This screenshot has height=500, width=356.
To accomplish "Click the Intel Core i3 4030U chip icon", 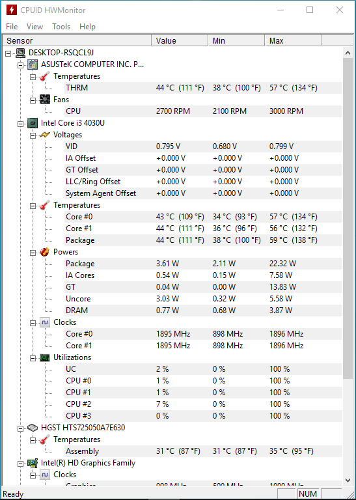I will pyautogui.click(x=33, y=123).
